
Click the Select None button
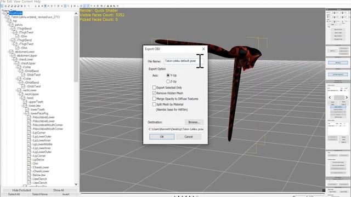[40, 194]
